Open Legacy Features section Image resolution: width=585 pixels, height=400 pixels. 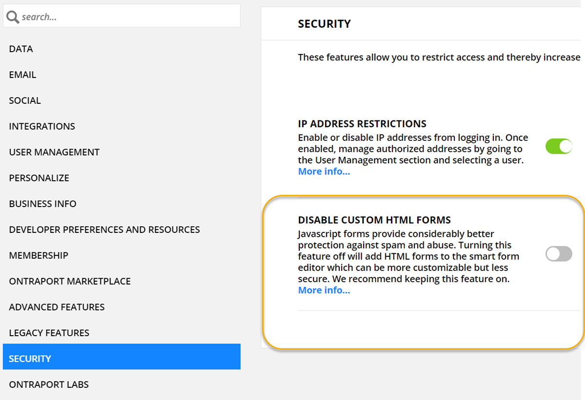[x=49, y=333]
